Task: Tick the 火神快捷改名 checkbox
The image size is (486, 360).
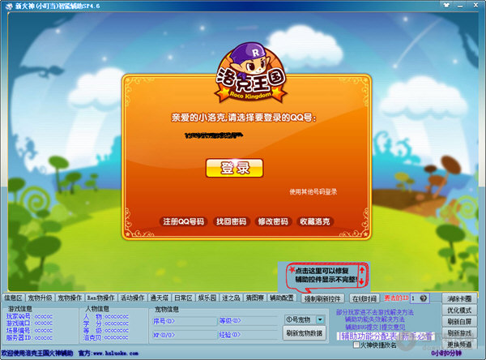Action: pos(356,345)
